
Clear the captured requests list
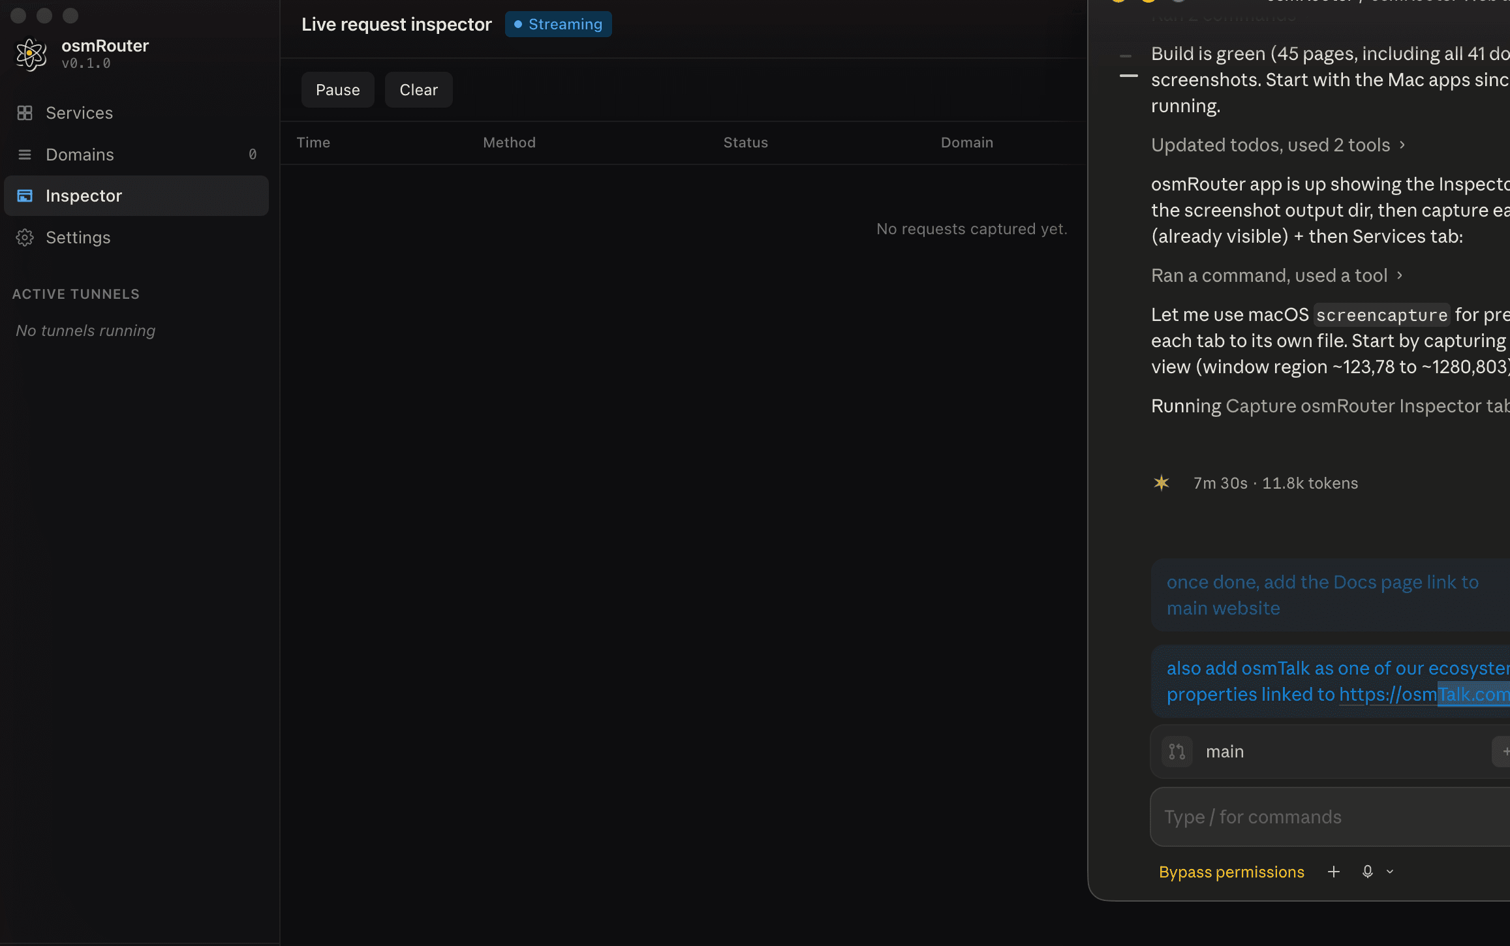(x=419, y=90)
